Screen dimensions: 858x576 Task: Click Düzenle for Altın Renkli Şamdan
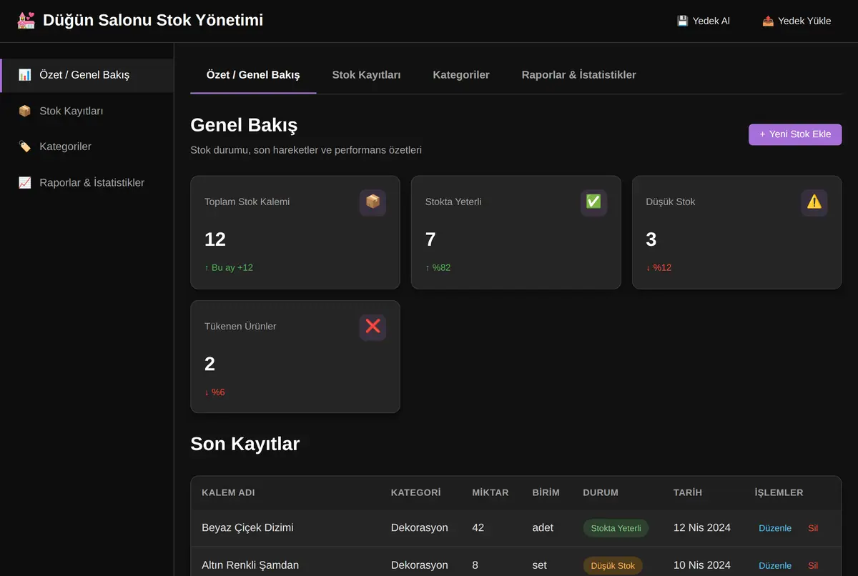[775, 565]
